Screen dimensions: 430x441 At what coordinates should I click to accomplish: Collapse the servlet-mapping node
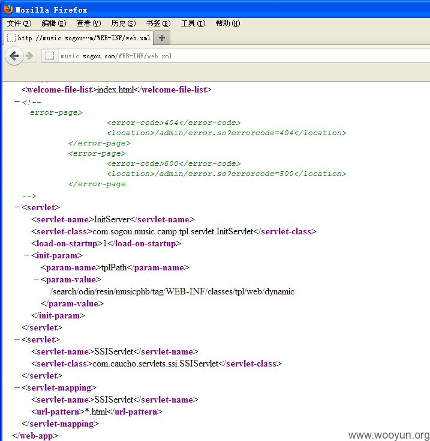pos(17,388)
